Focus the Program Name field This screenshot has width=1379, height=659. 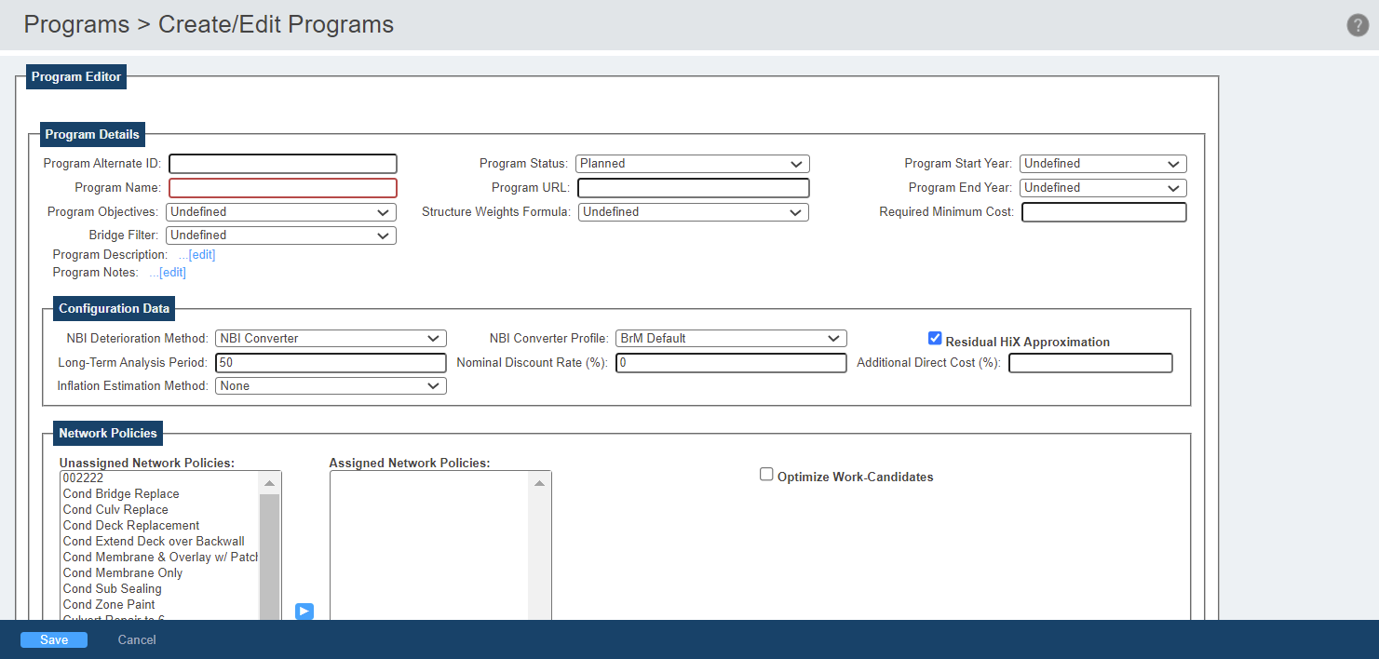click(x=283, y=188)
